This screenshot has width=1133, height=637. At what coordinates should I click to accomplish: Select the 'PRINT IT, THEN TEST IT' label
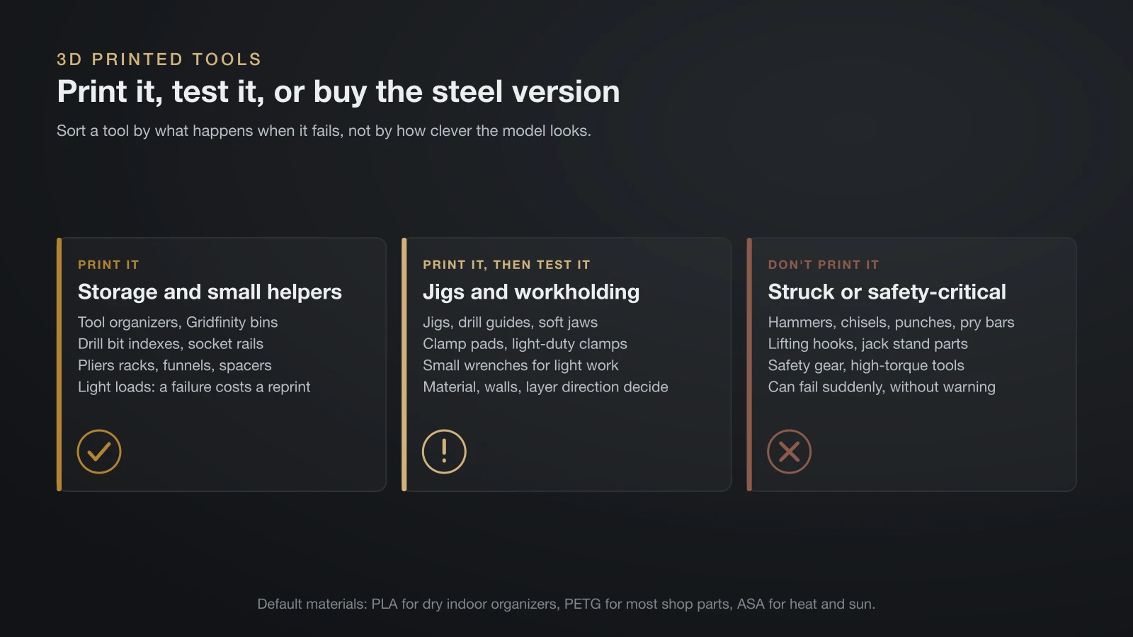coord(506,265)
